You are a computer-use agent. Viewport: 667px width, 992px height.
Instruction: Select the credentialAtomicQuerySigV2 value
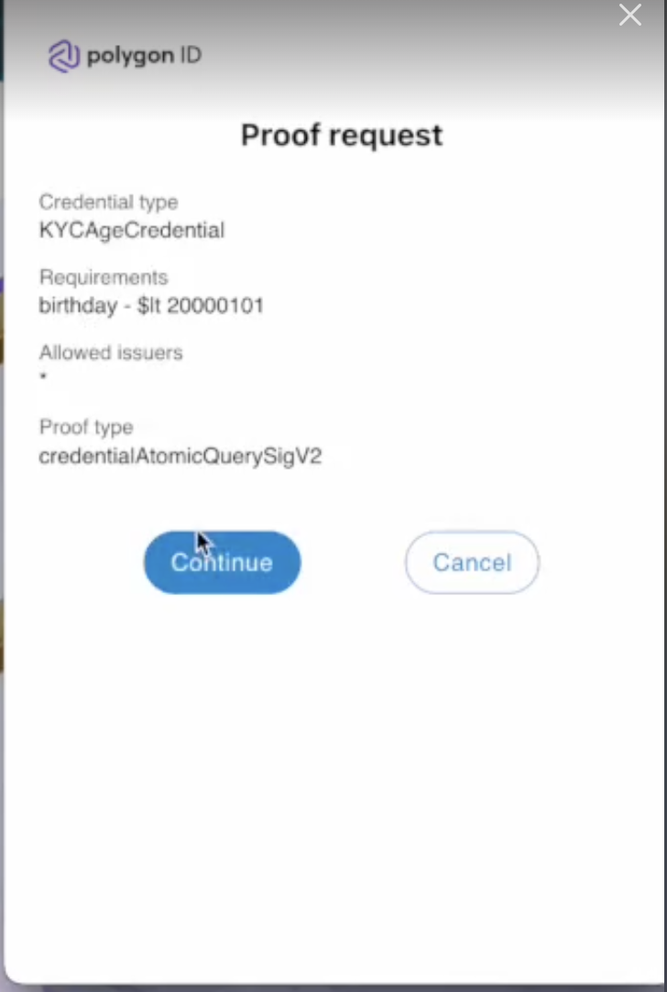(x=180, y=457)
